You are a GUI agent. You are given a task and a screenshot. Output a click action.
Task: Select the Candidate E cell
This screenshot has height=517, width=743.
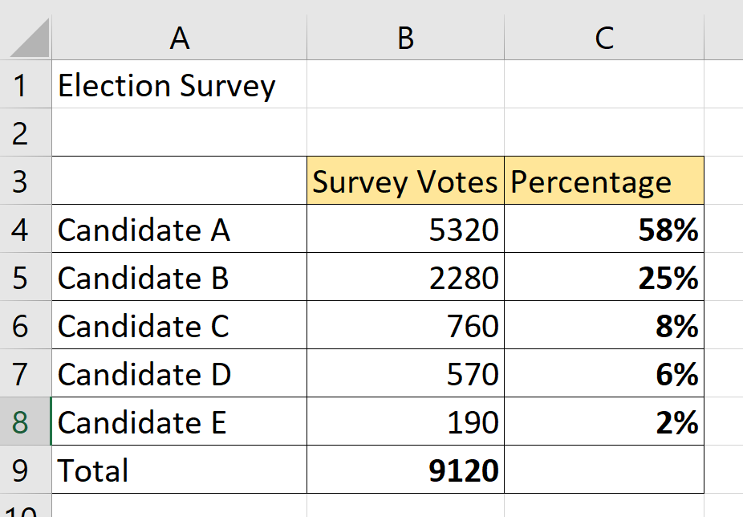[x=178, y=421]
